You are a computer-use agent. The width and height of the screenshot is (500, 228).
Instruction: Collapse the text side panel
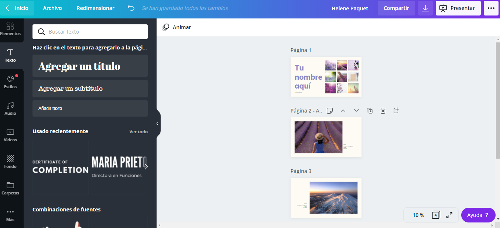[x=158, y=123]
